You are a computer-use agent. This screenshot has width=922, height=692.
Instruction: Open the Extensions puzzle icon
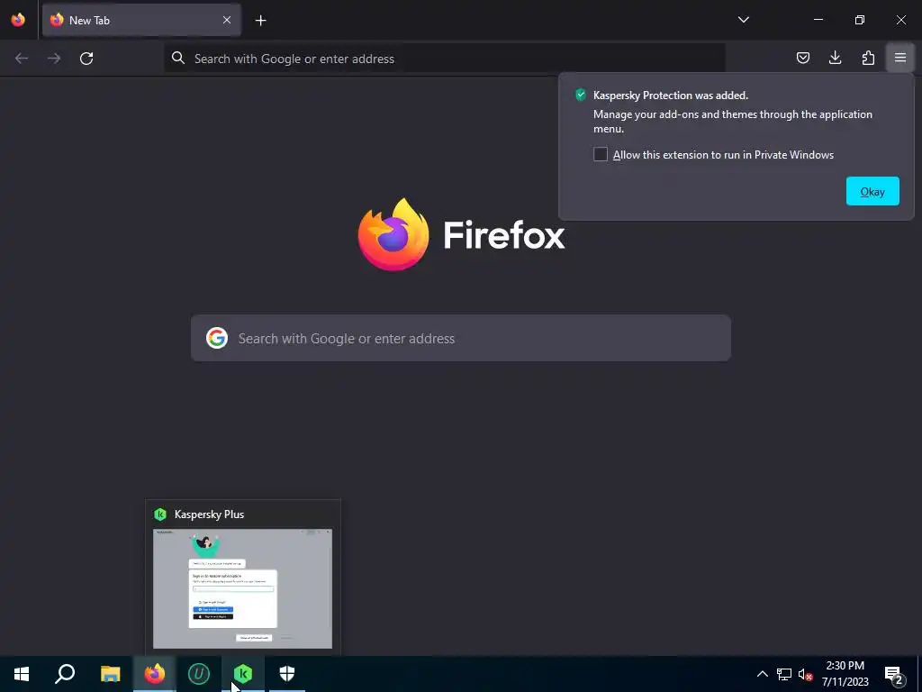868,58
